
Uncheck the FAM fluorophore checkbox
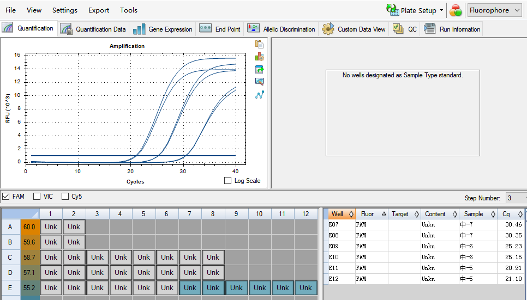[5, 197]
